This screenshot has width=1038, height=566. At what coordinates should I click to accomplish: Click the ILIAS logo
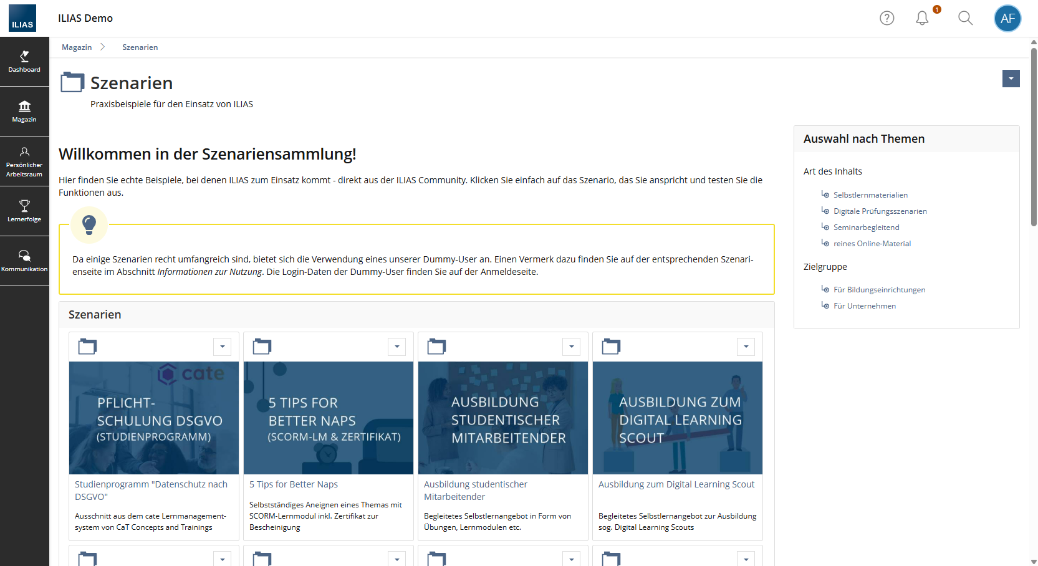(x=22, y=18)
